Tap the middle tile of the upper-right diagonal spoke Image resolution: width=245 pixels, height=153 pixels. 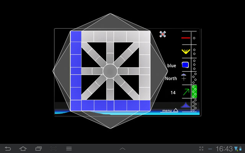pyautogui.click(x=127, y=54)
